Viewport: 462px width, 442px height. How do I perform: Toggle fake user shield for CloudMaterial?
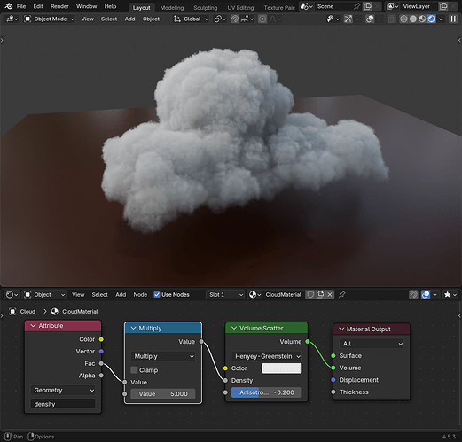point(310,294)
